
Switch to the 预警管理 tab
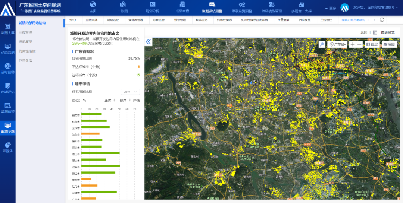click(x=180, y=20)
